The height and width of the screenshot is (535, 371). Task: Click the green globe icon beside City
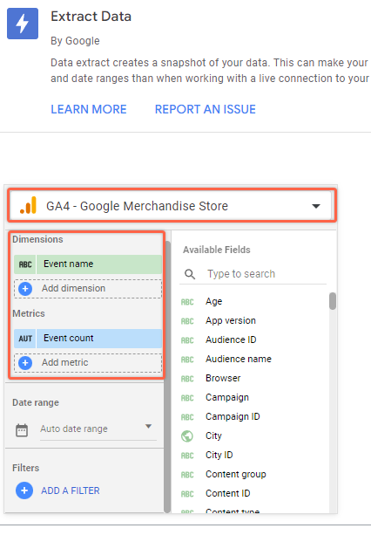[187, 436]
